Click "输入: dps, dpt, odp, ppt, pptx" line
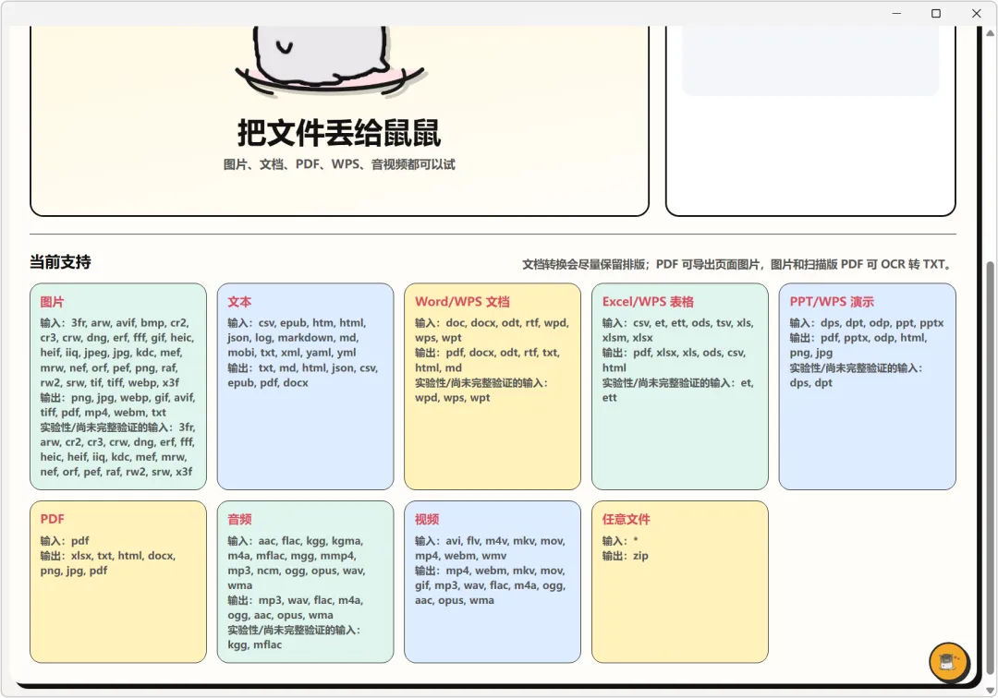 click(867, 323)
